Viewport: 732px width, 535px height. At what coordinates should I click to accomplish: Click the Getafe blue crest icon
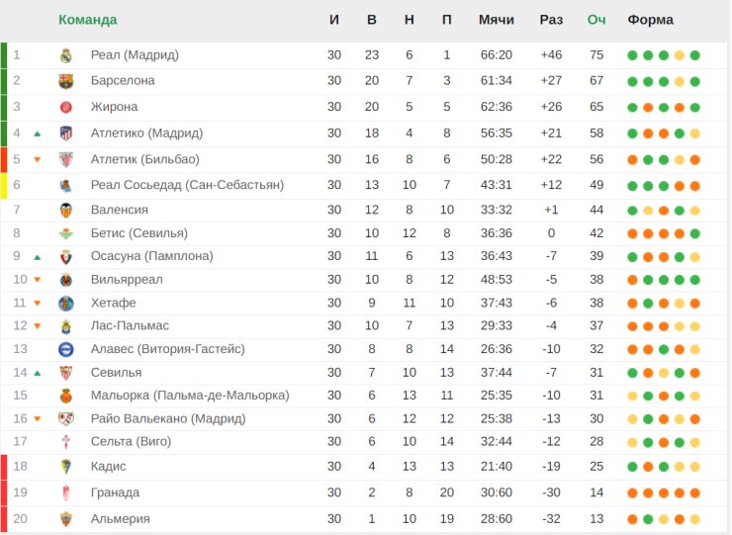[66, 304]
